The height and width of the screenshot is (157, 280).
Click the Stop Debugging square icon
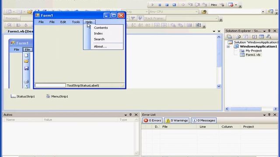[x=167, y=5]
